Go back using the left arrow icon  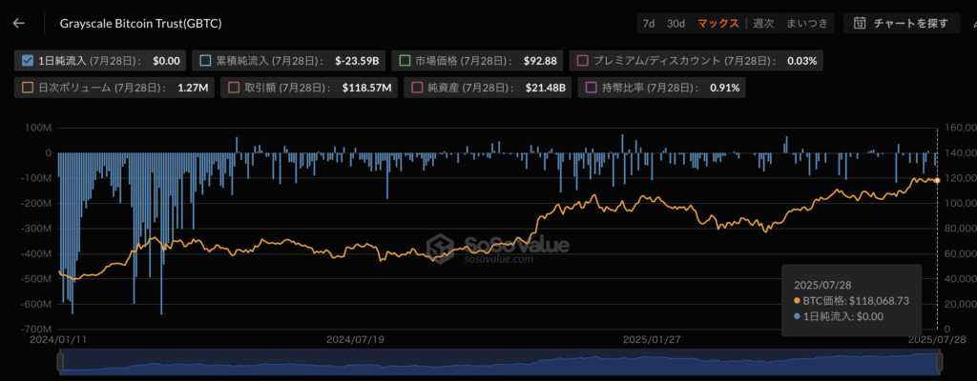[19, 24]
